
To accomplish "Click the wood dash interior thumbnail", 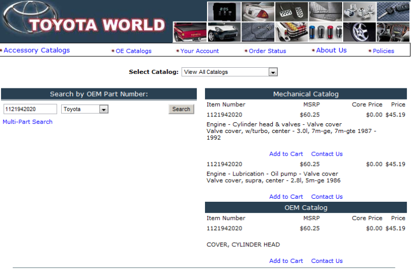I will pyautogui.click(x=393, y=32).
